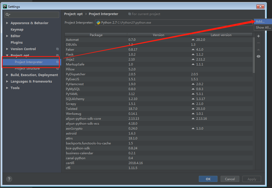
Task: Sort by the Latest version column header
Action: coord(221,35)
